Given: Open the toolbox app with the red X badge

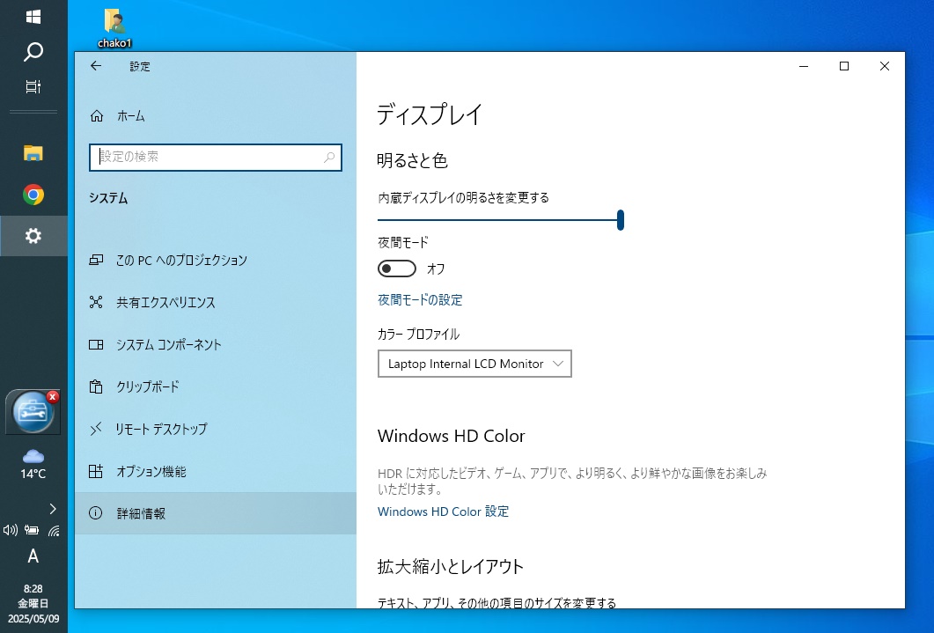Looking at the screenshot, I should 33,412.
